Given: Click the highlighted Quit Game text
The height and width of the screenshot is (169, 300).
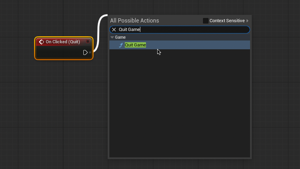Looking at the screenshot, I should (135, 45).
